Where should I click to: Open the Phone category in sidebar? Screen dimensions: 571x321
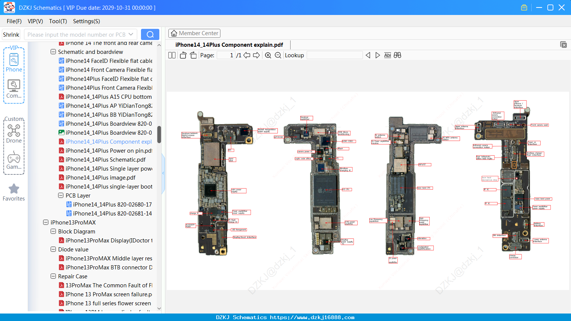pos(14,62)
